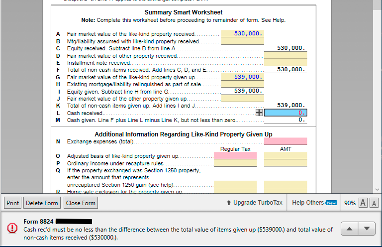Click the red error alert icon

click(11, 228)
